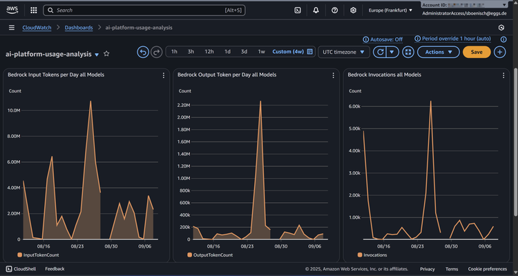The height and width of the screenshot is (276, 518).
Task: Refresh the dashboard widgets
Action: [379, 52]
